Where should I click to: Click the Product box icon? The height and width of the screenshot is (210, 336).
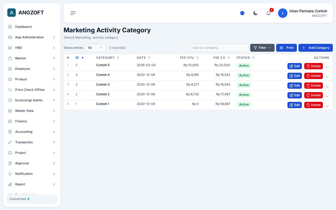(x=10, y=79)
